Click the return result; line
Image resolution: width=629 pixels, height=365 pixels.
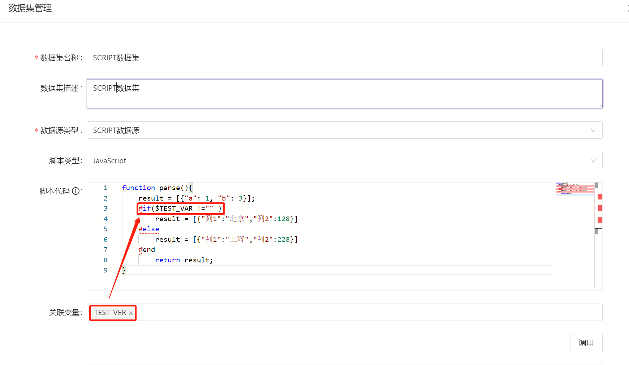pyautogui.click(x=184, y=260)
